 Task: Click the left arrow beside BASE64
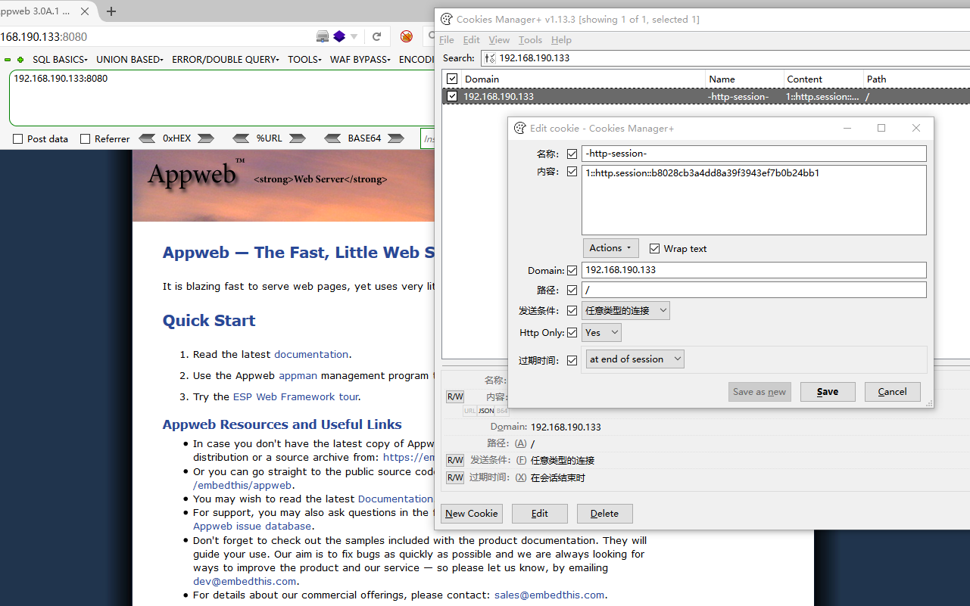coord(332,138)
